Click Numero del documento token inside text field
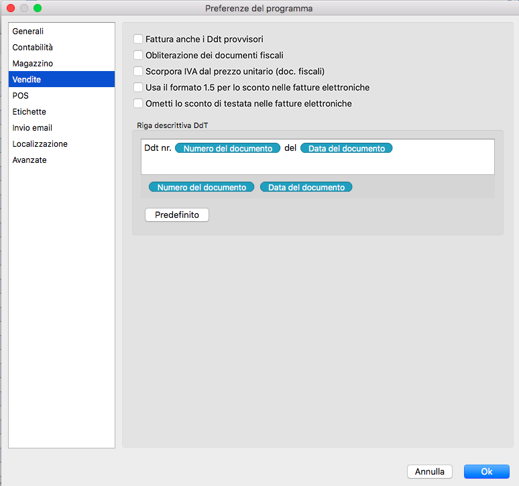The width and height of the screenshot is (519, 486). (227, 149)
